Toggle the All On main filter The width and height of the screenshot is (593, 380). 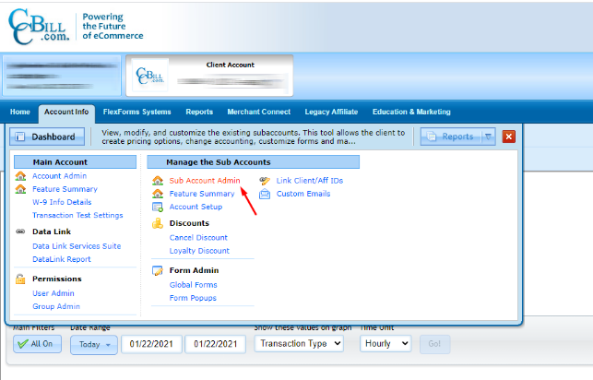[38, 344]
